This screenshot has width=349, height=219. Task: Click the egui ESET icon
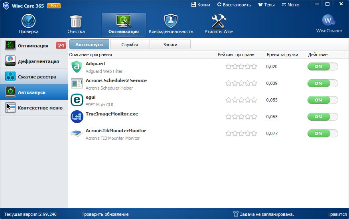pyautogui.click(x=77, y=100)
